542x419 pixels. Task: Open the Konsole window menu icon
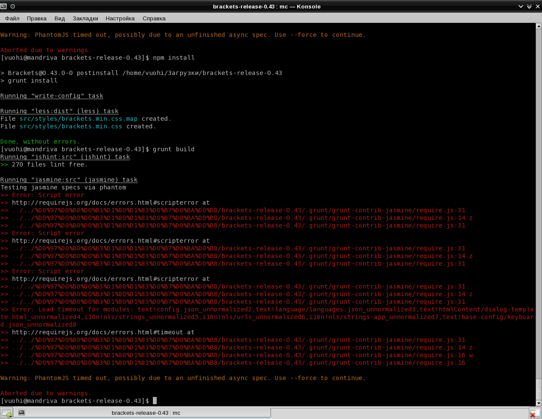(4, 6)
